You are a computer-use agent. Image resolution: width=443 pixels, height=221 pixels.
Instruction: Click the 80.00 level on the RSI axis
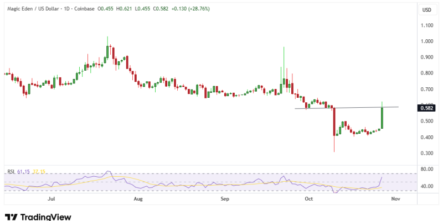[426, 170]
